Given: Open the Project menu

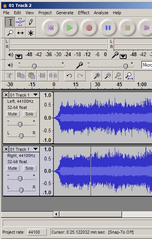Looking at the screenshot, I should coord(45,13).
